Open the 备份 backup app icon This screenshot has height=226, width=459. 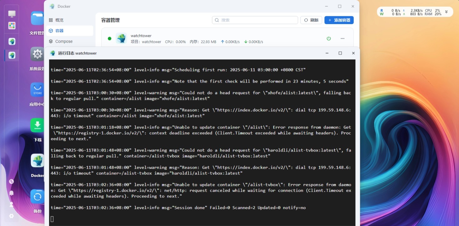coord(38,197)
